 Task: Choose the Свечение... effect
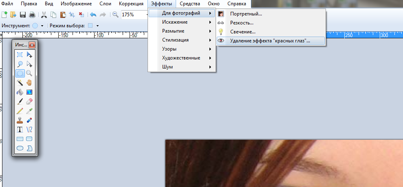271,32
